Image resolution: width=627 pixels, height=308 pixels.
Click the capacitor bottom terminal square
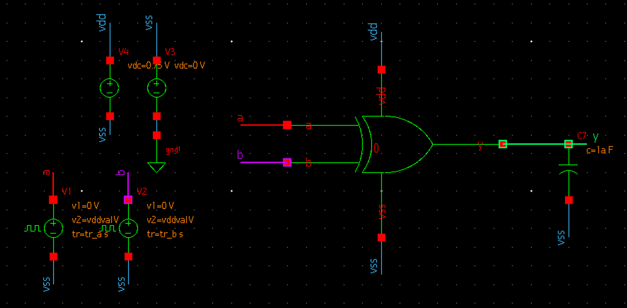pyautogui.click(x=568, y=200)
